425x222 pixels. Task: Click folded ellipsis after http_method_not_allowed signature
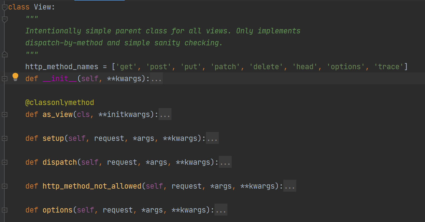point(289,186)
